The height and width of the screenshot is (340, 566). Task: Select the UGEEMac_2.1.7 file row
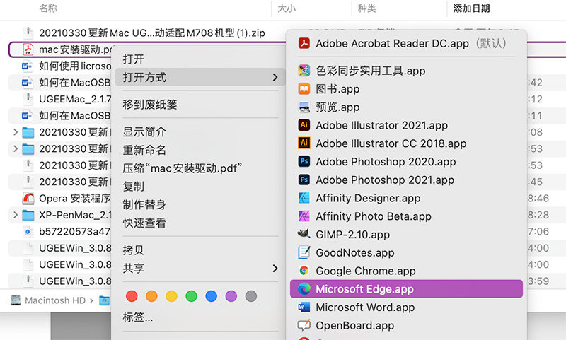pos(60,99)
